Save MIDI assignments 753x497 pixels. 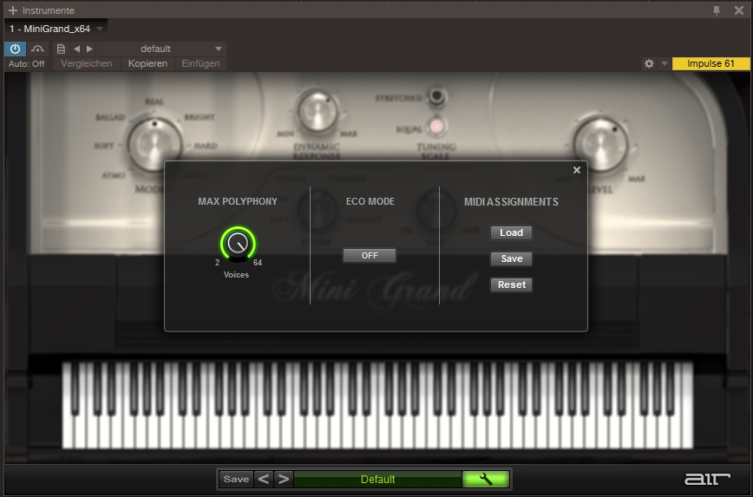click(511, 258)
